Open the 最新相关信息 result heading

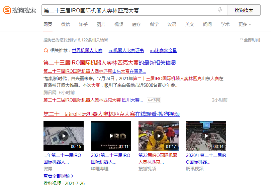110,62
